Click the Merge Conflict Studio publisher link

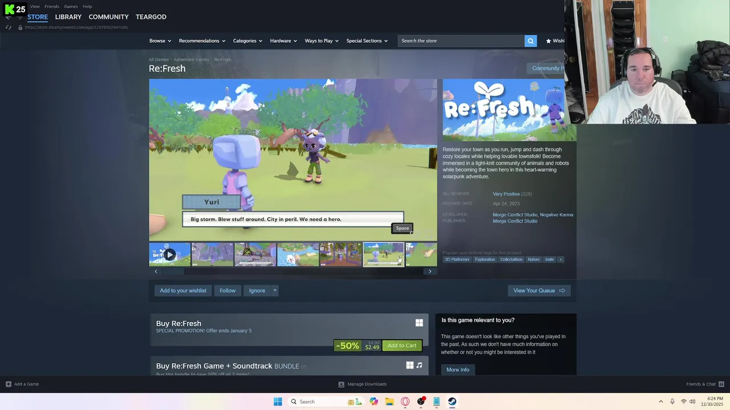pos(515,221)
